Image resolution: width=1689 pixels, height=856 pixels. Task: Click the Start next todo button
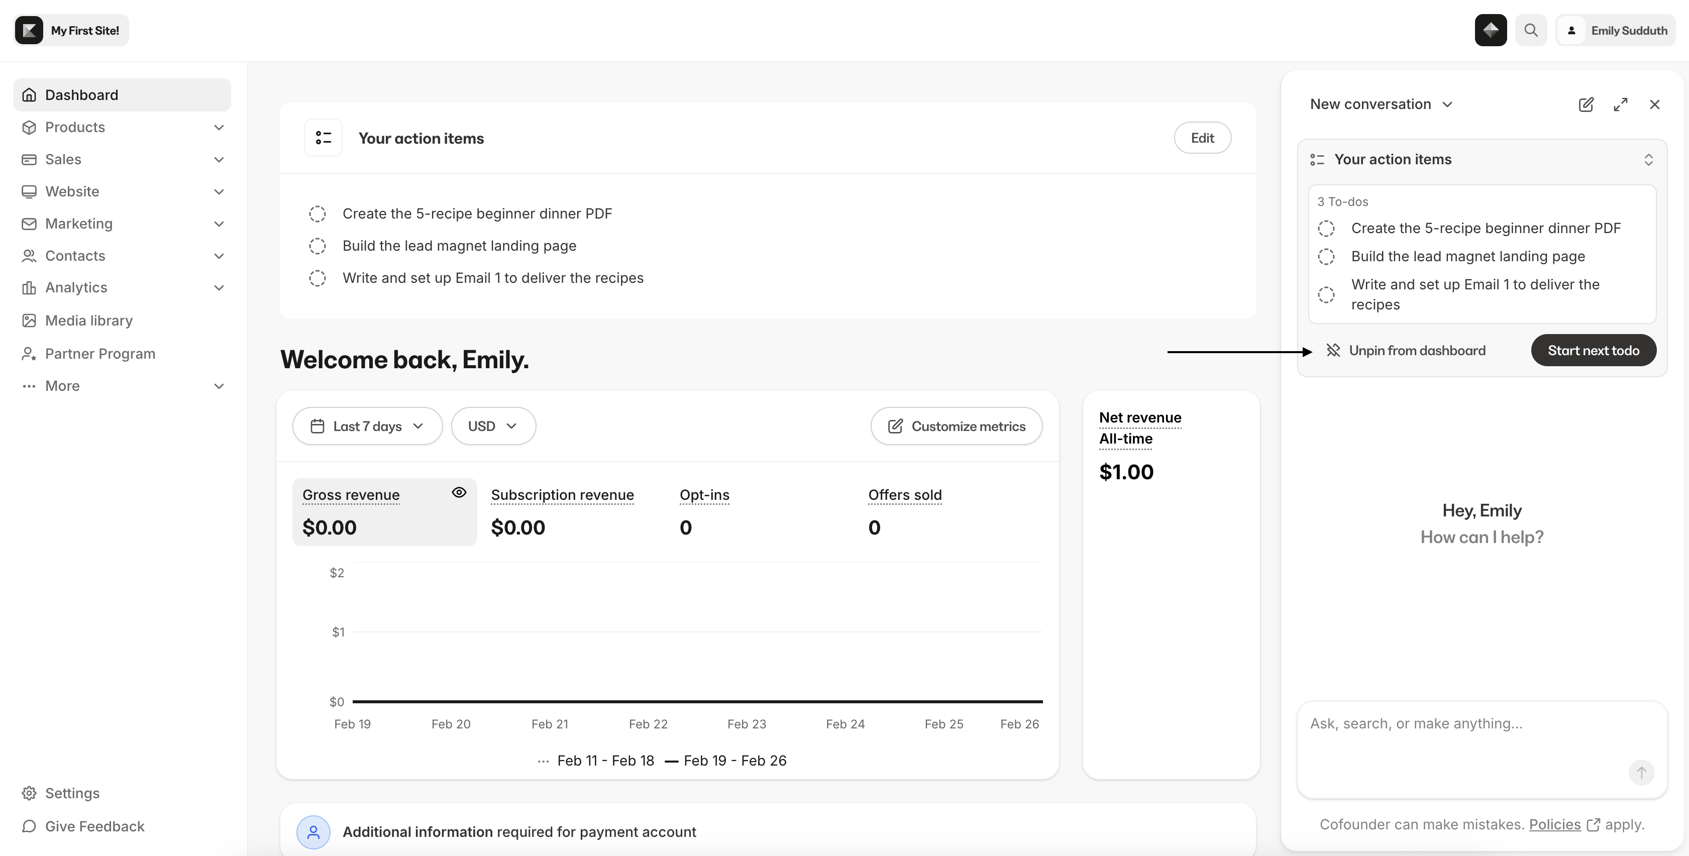tap(1593, 350)
